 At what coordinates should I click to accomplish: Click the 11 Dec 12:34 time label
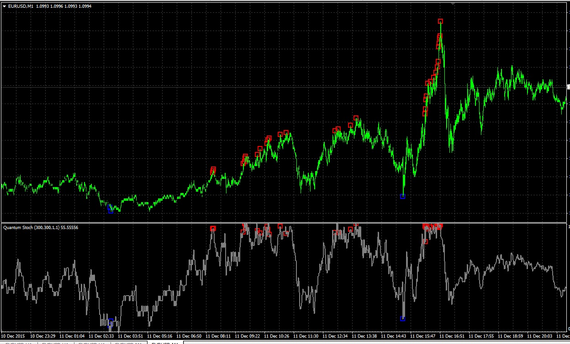(335, 336)
